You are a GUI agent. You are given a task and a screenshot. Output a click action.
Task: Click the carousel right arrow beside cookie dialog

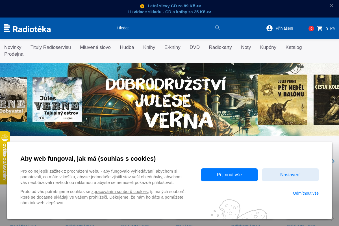click(x=333, y=161)
